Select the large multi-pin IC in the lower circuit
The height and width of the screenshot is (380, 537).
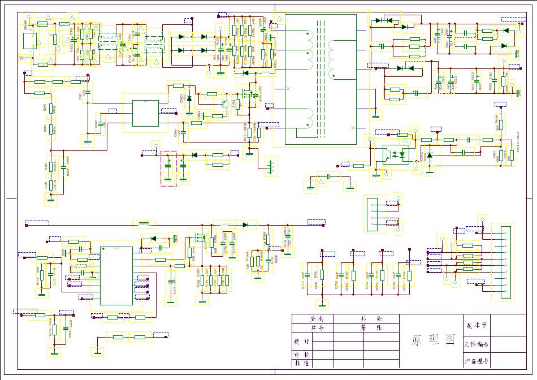(x=116, y=276)
